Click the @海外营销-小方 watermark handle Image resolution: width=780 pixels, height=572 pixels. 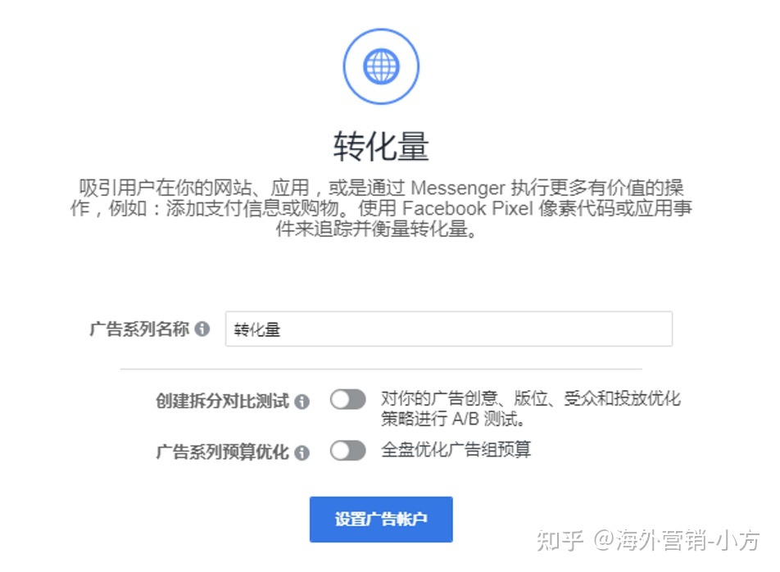point(678,540)
